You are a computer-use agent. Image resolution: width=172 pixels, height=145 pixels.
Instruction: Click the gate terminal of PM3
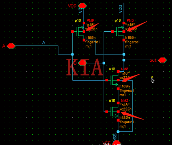point(112,32)
